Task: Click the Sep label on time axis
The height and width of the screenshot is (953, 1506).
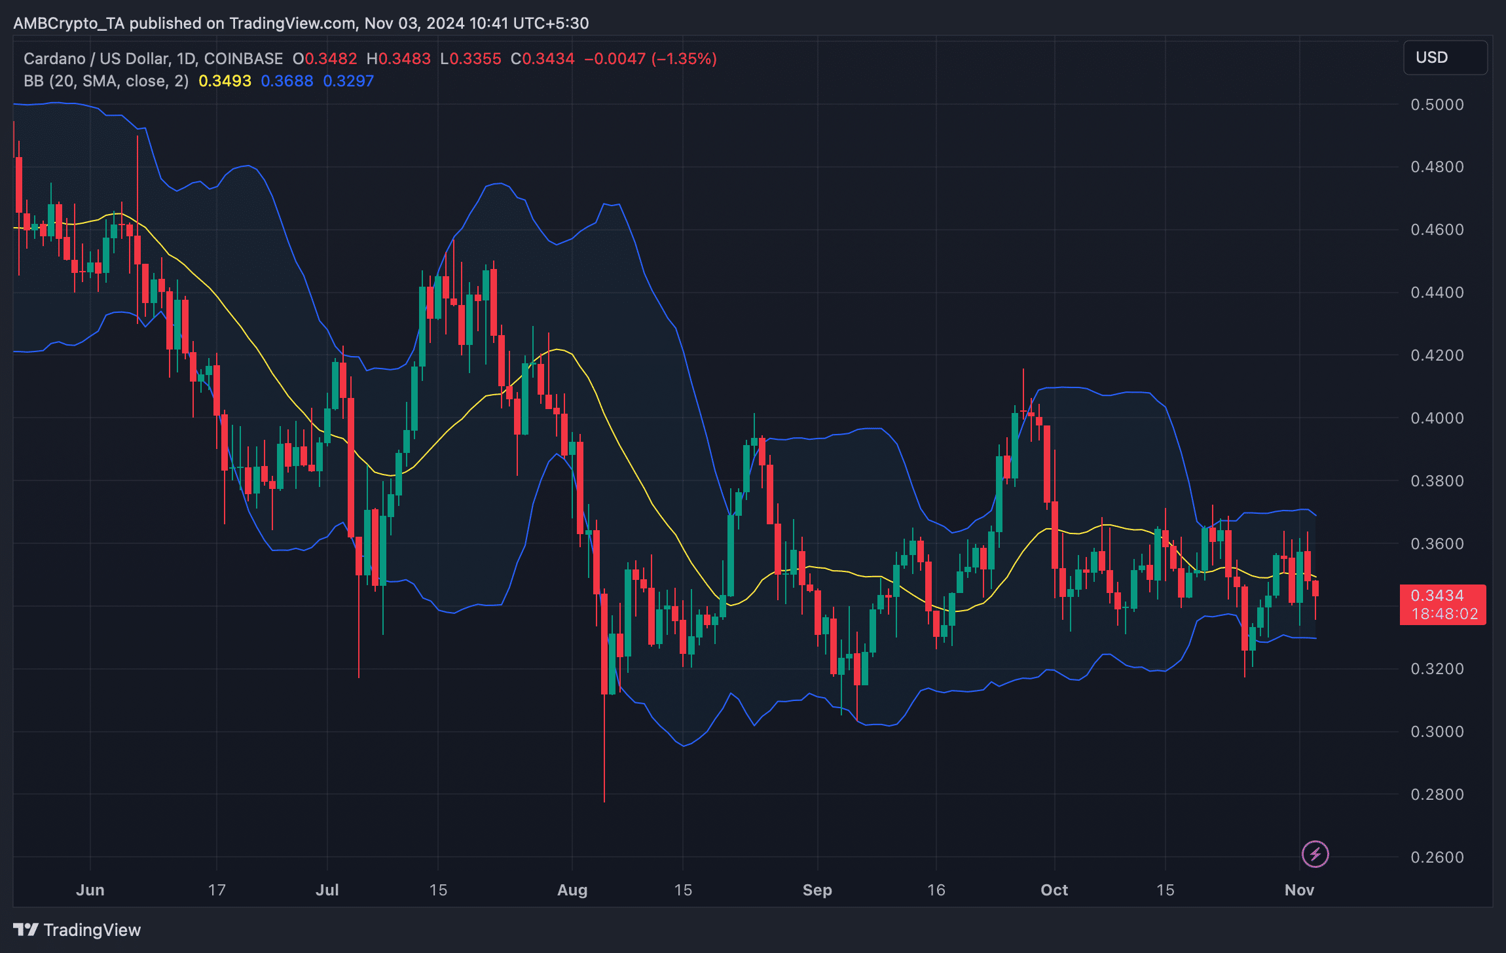Action: (817, 890)
